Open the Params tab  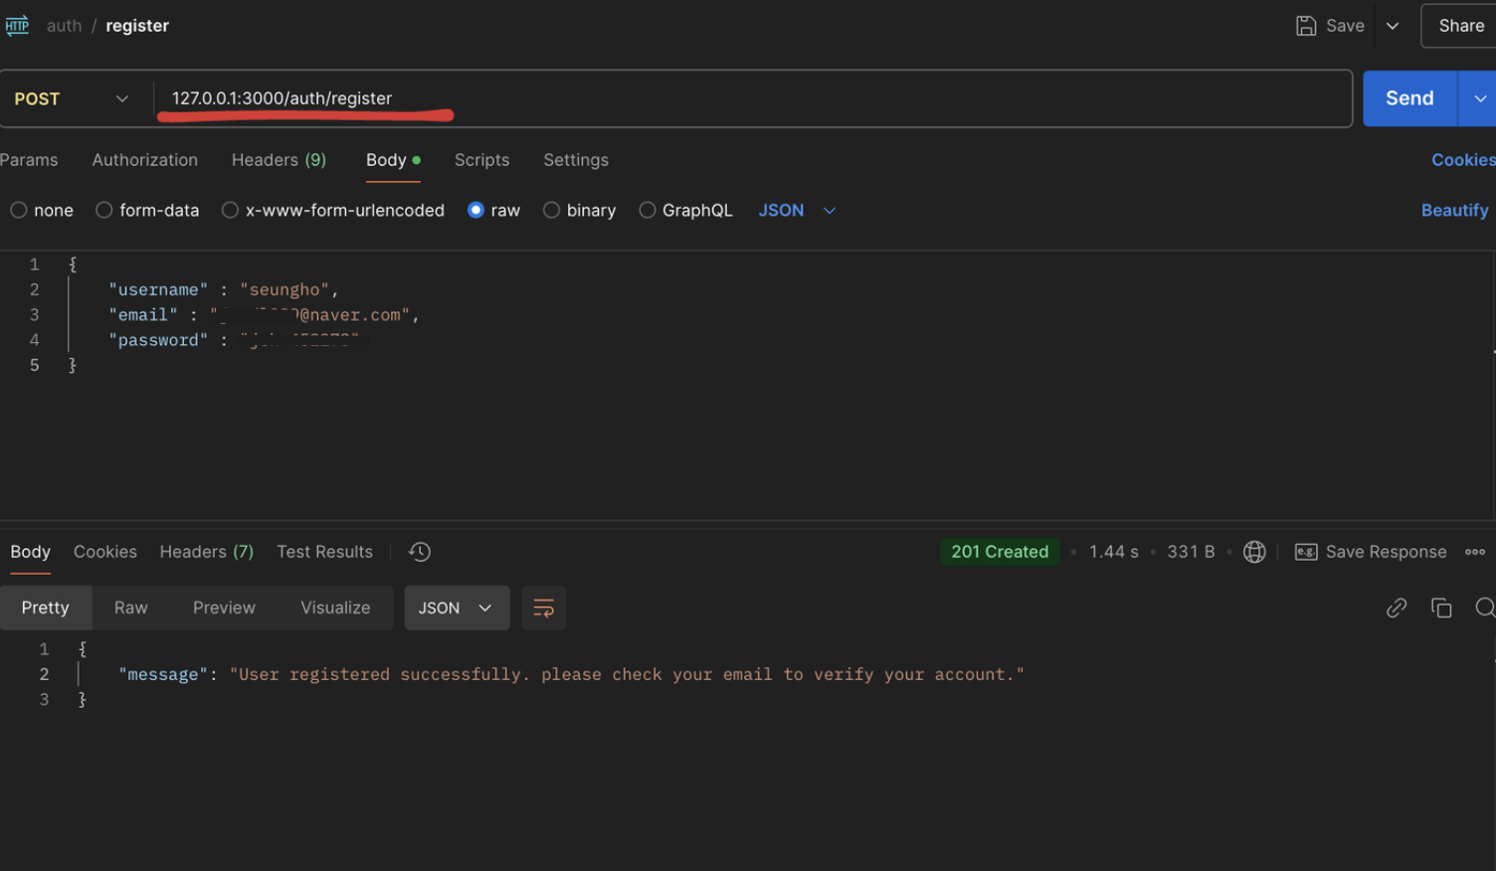[x=29, y=160]
